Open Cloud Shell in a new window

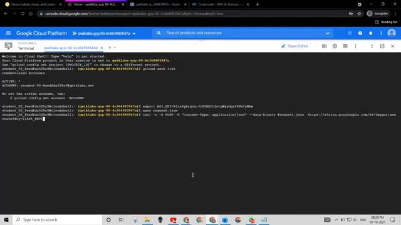(382, 46)
